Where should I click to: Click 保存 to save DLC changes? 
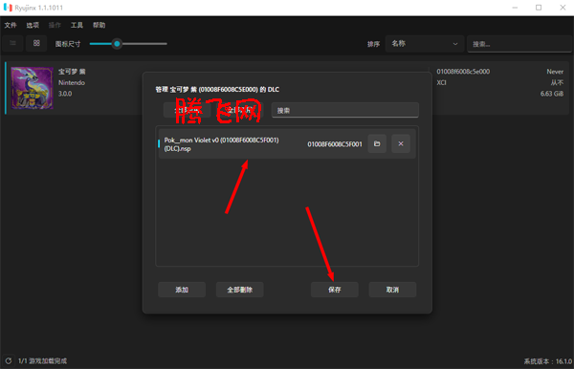click(335, 290)
